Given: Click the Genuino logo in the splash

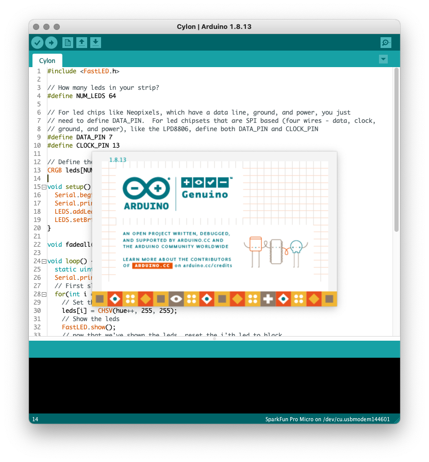Looking at the screenshot, I should click(206, 188).
